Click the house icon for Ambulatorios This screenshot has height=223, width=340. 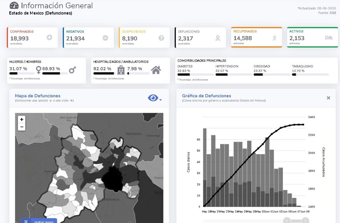click(156, 70)
